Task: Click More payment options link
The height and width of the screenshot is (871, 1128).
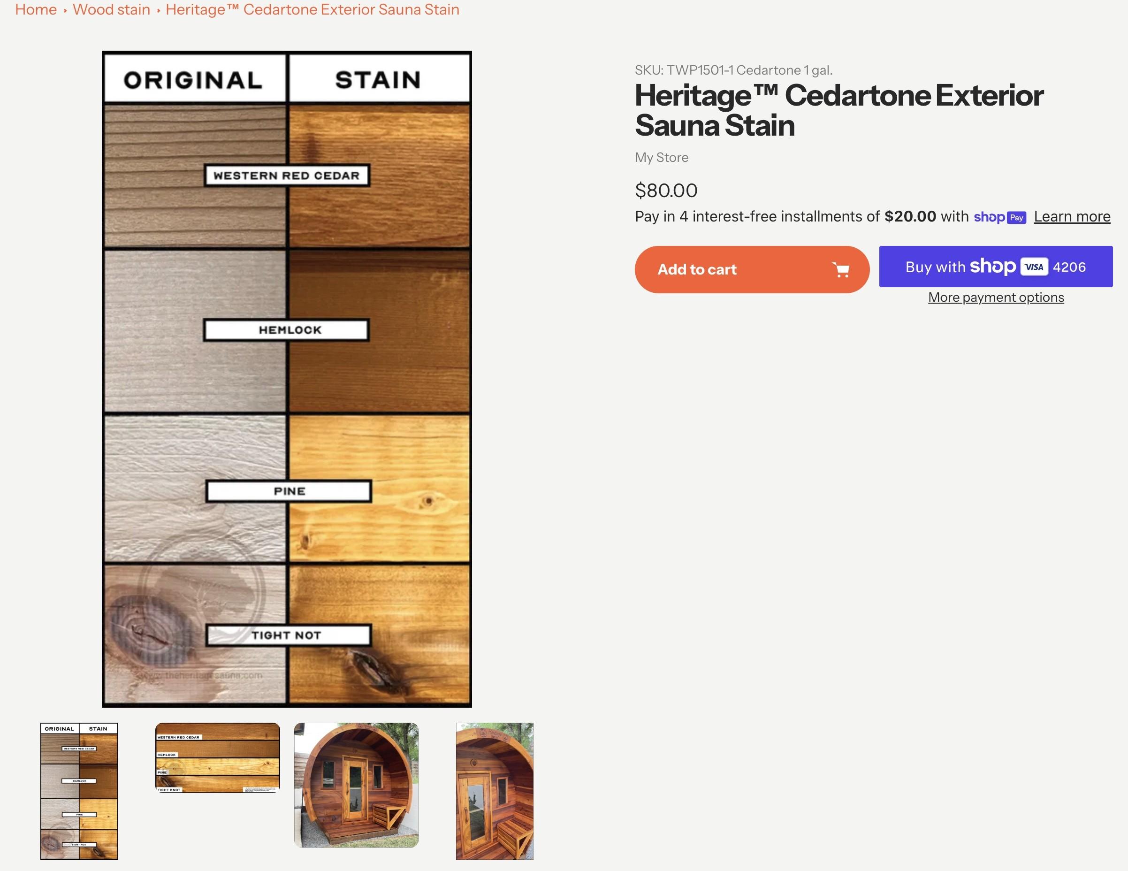Action: click(x=995, y=297)
